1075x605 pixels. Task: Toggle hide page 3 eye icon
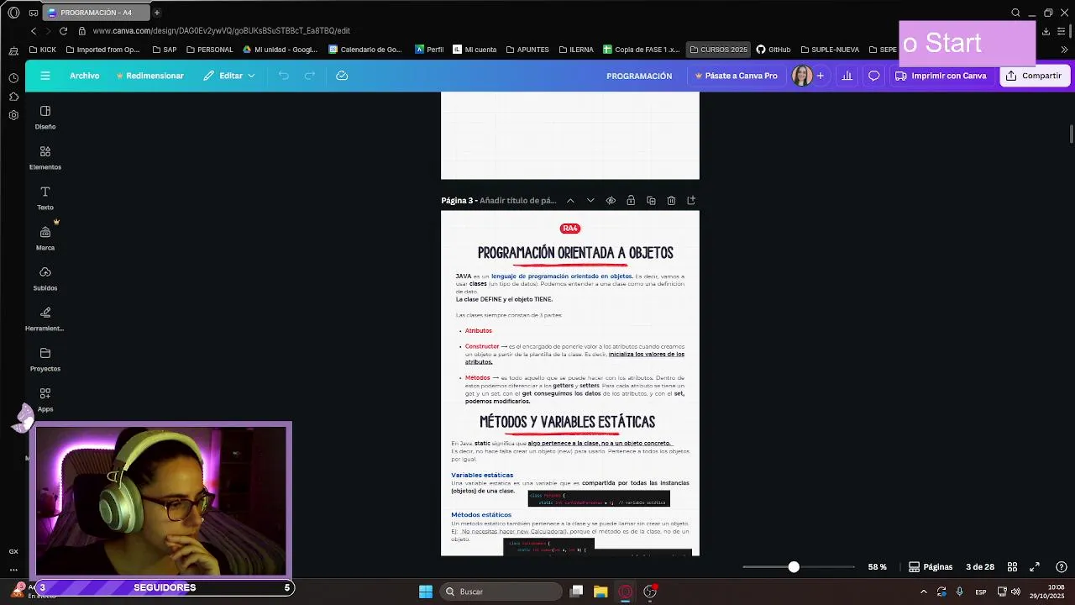click(611, 201)
